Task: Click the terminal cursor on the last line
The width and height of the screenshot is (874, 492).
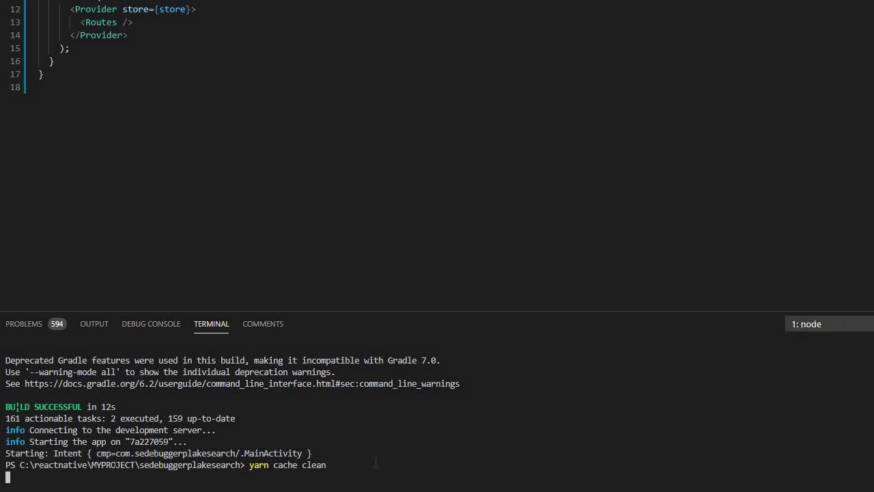Action: (x=8, y=477)
